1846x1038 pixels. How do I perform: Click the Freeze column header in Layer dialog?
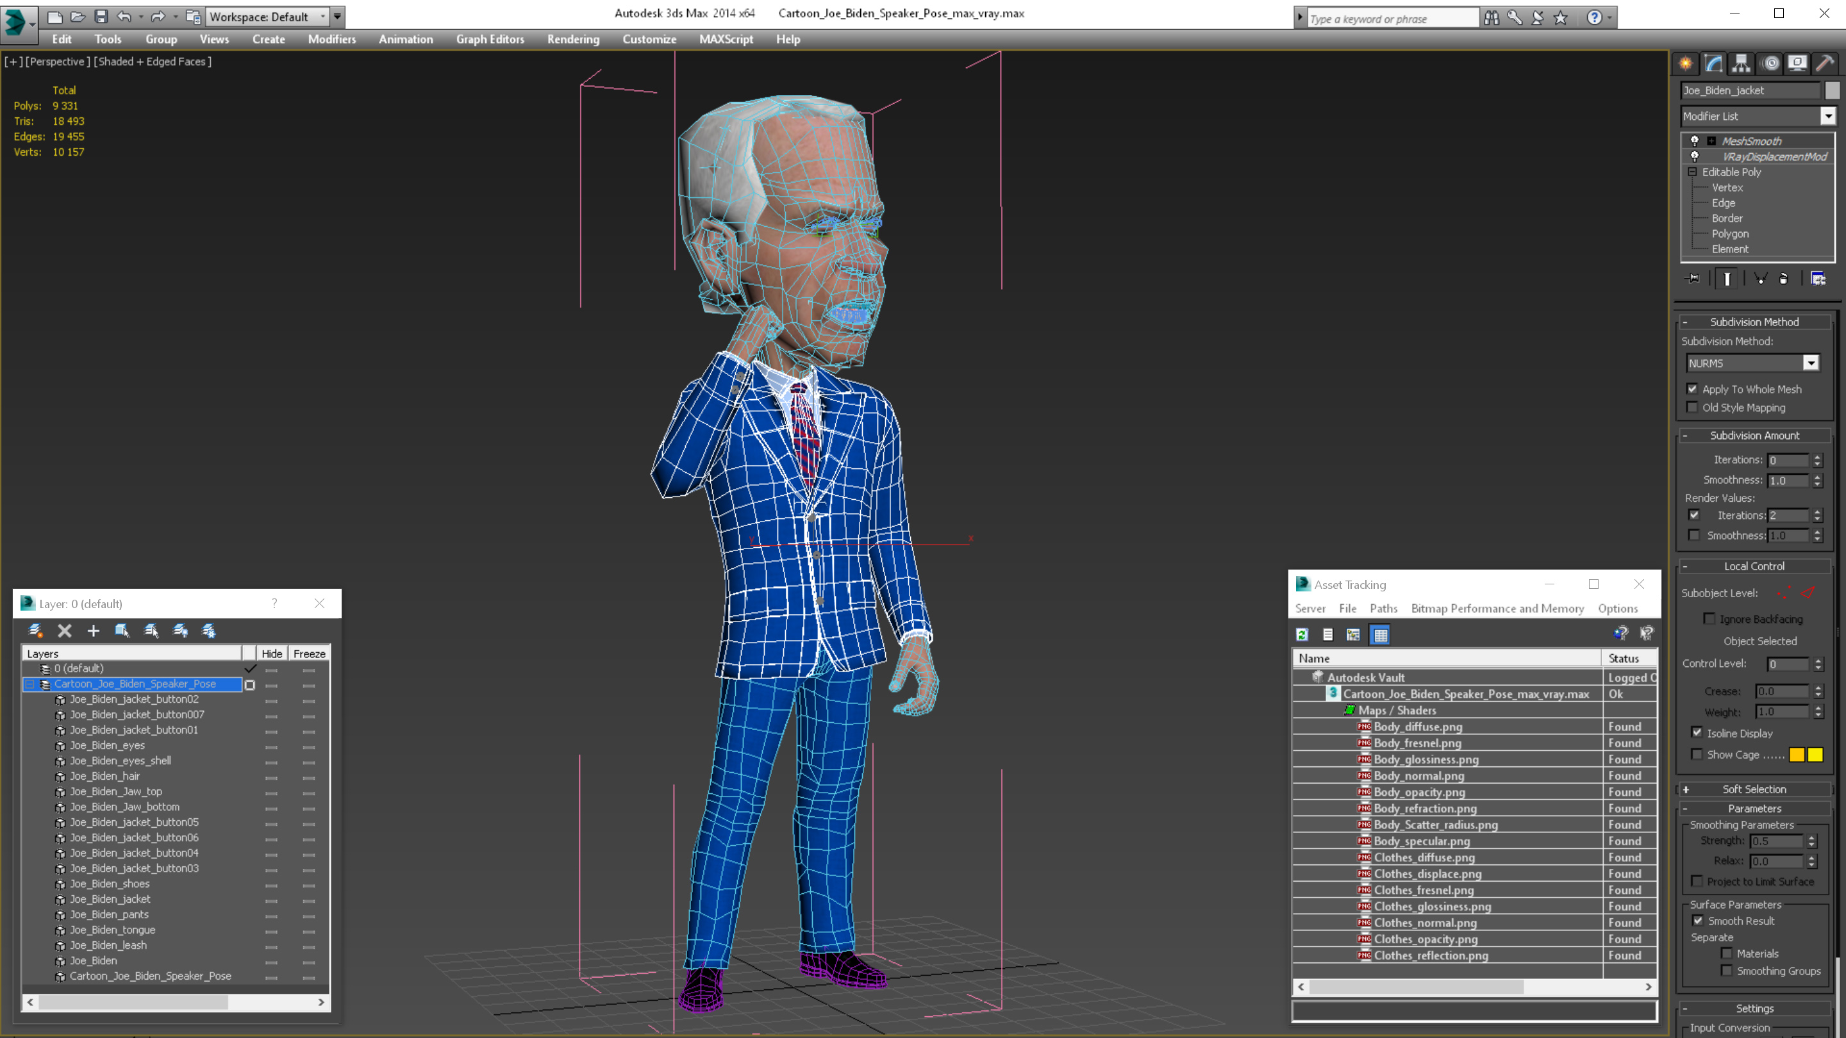pos(310,654)
